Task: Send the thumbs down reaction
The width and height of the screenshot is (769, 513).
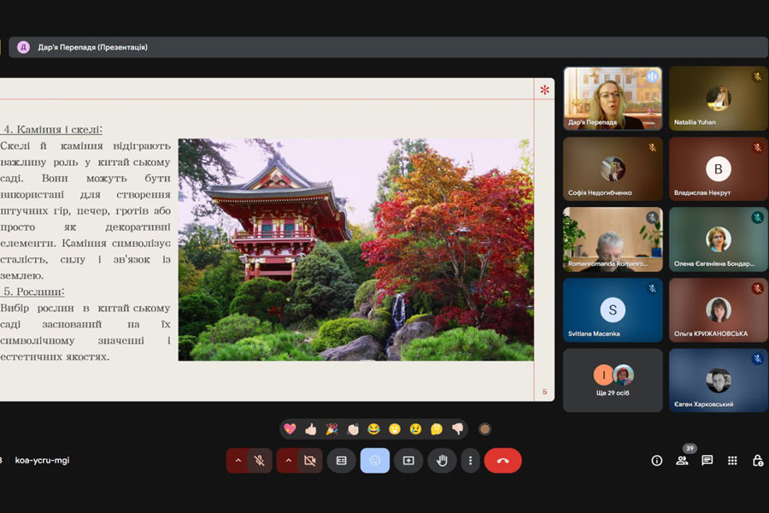Action: [x=457, y=428]
